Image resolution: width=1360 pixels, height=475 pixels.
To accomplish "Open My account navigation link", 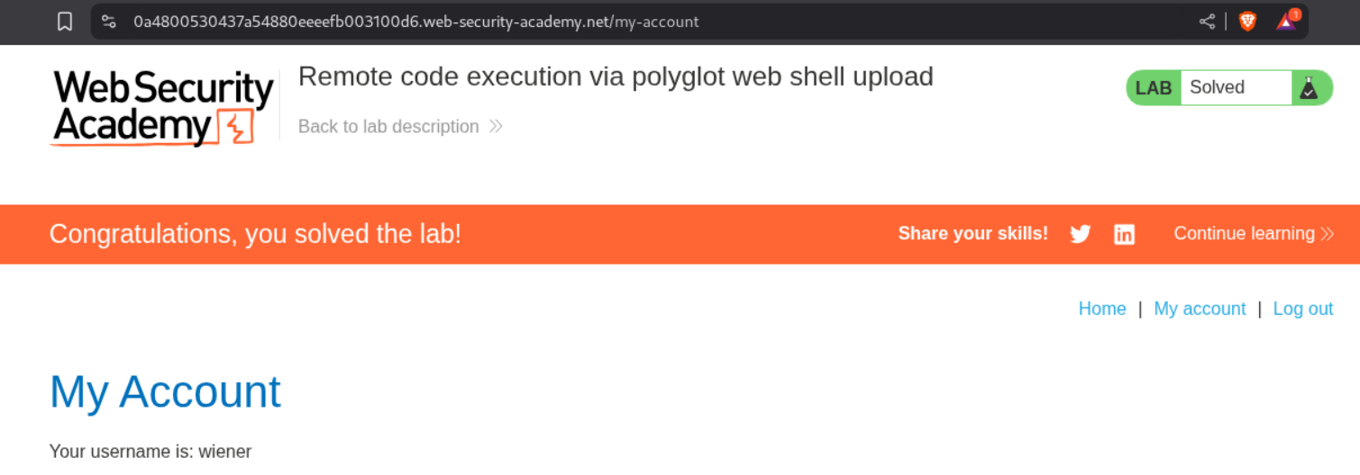I will pos(1200,309).
